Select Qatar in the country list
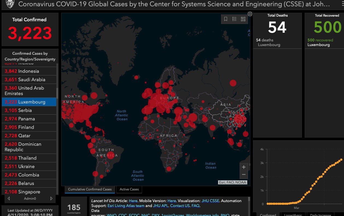 click(x=29, y=136)
